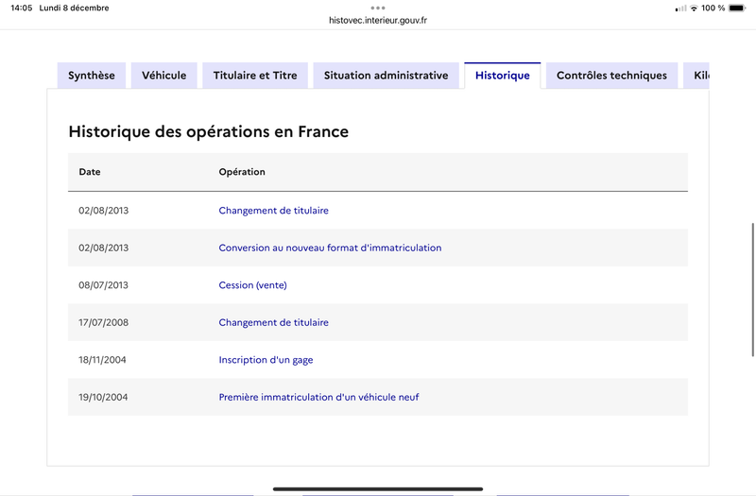Image resolution: width=756 pixels, height=496 pixels.
Task: Go to the Contrôles techniques tab
Action: coord(611,76)
